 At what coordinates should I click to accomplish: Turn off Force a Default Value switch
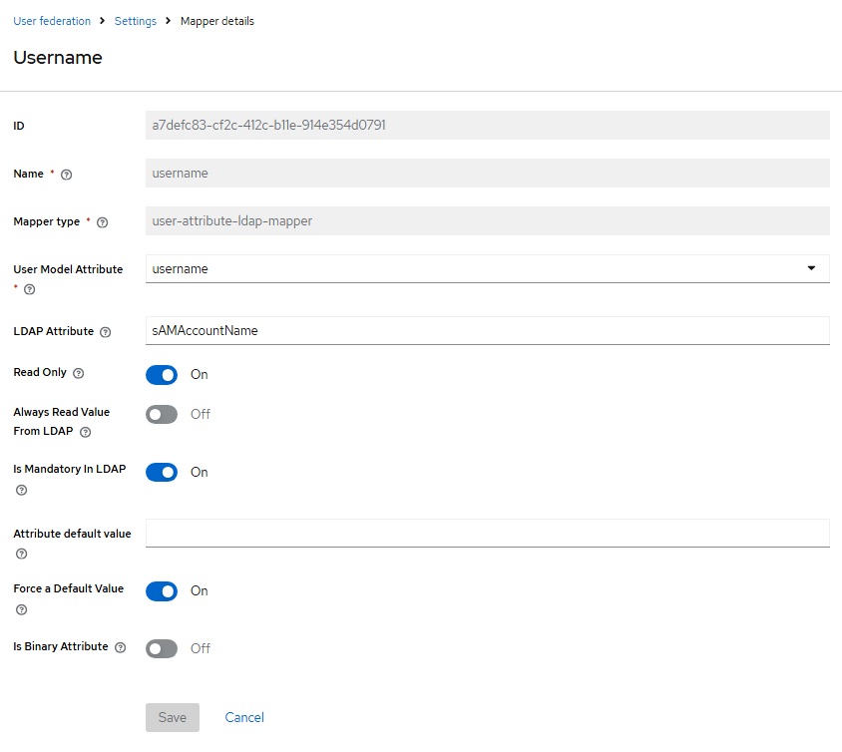162,591
